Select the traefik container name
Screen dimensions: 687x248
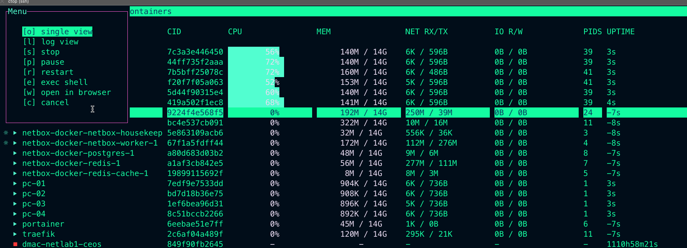click(39, 234)
